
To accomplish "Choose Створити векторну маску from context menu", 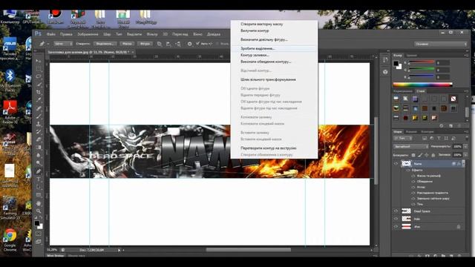I will tap(262, 24).
